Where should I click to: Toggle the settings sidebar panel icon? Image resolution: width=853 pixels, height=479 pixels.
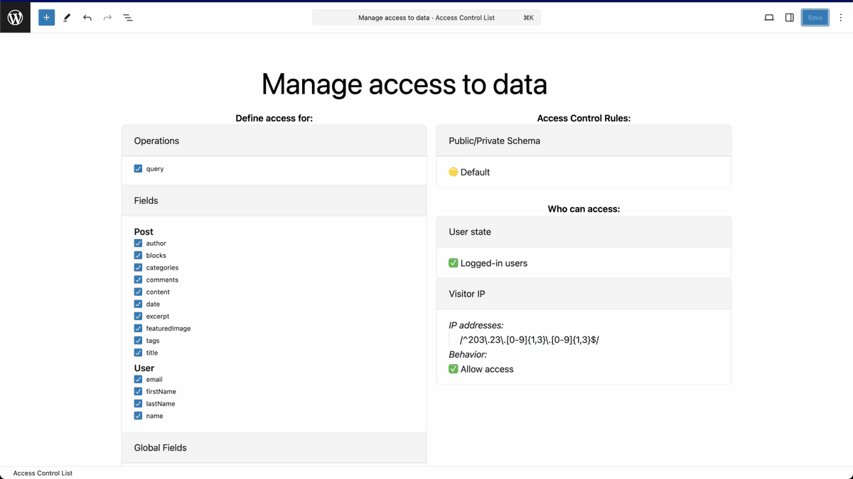[789, 17]
